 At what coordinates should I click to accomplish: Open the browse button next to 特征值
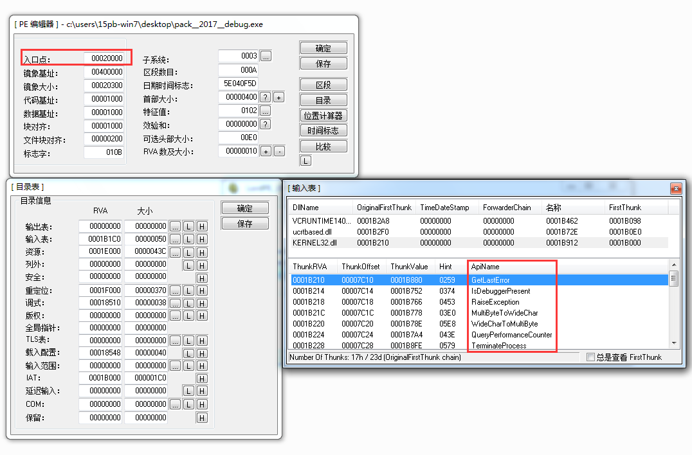tap(265, 111)
